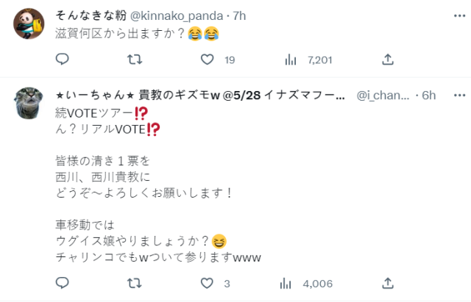Share the VOTE tour tweet
Screen dimensions: 471x302
click(387, 283)
